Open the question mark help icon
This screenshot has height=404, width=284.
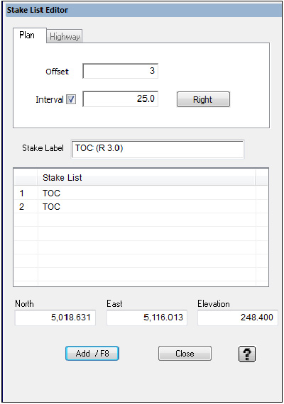pos(247,354)
